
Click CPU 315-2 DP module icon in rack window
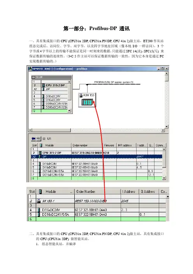43,85
